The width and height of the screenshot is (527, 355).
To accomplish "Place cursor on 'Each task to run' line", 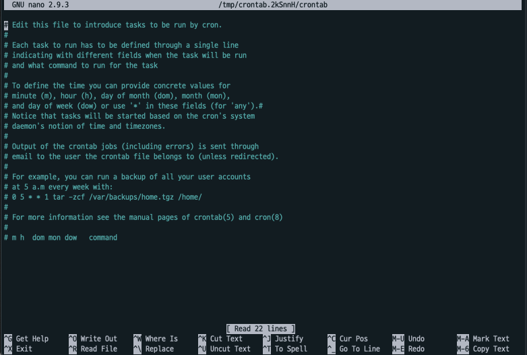I will click(121, 45).
